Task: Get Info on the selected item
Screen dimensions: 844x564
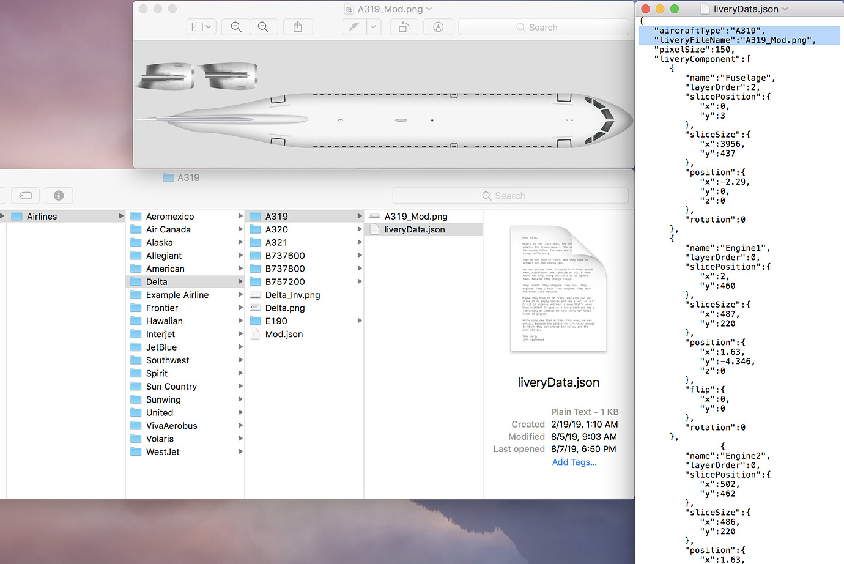Action: [x=59, y=195]
